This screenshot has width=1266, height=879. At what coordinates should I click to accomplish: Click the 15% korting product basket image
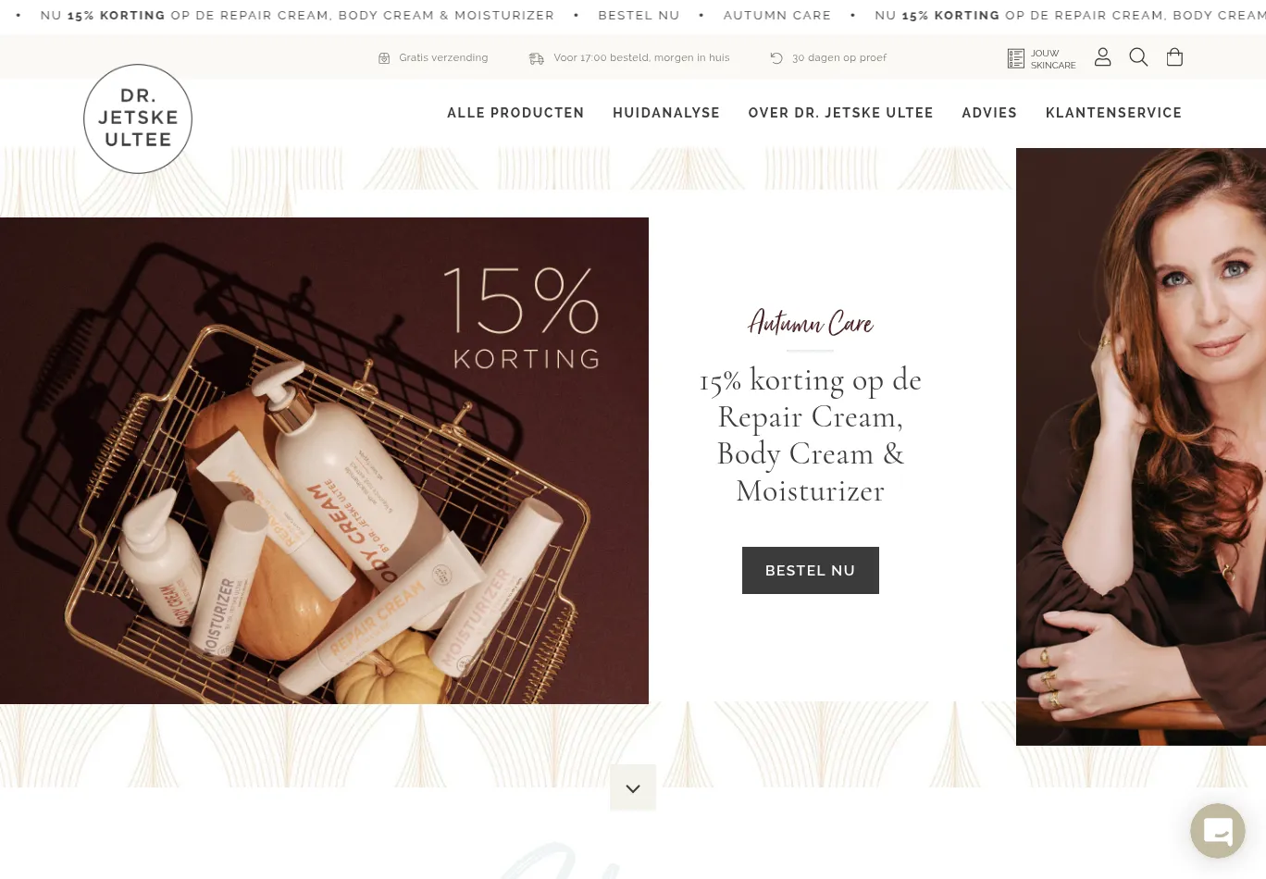(324, 461)
